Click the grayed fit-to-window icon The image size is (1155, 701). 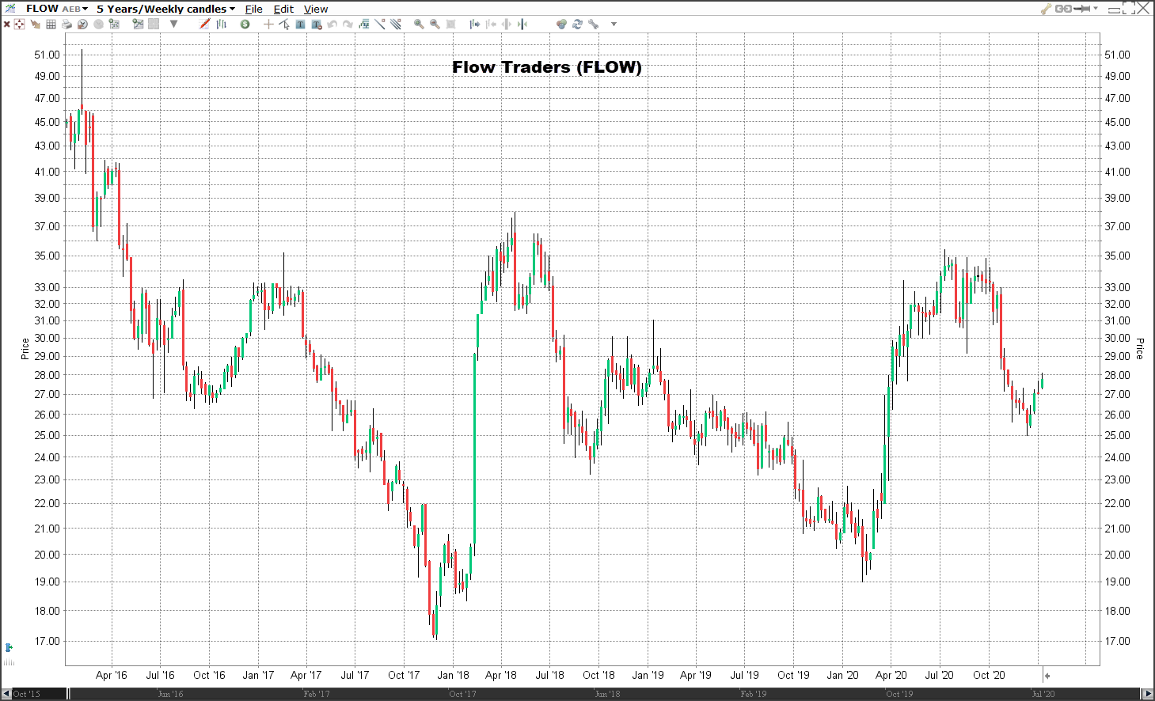tap(450, 24)
